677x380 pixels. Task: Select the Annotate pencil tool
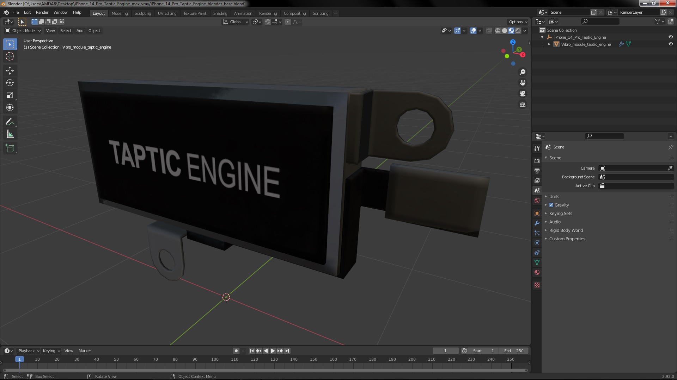(10, 122)
